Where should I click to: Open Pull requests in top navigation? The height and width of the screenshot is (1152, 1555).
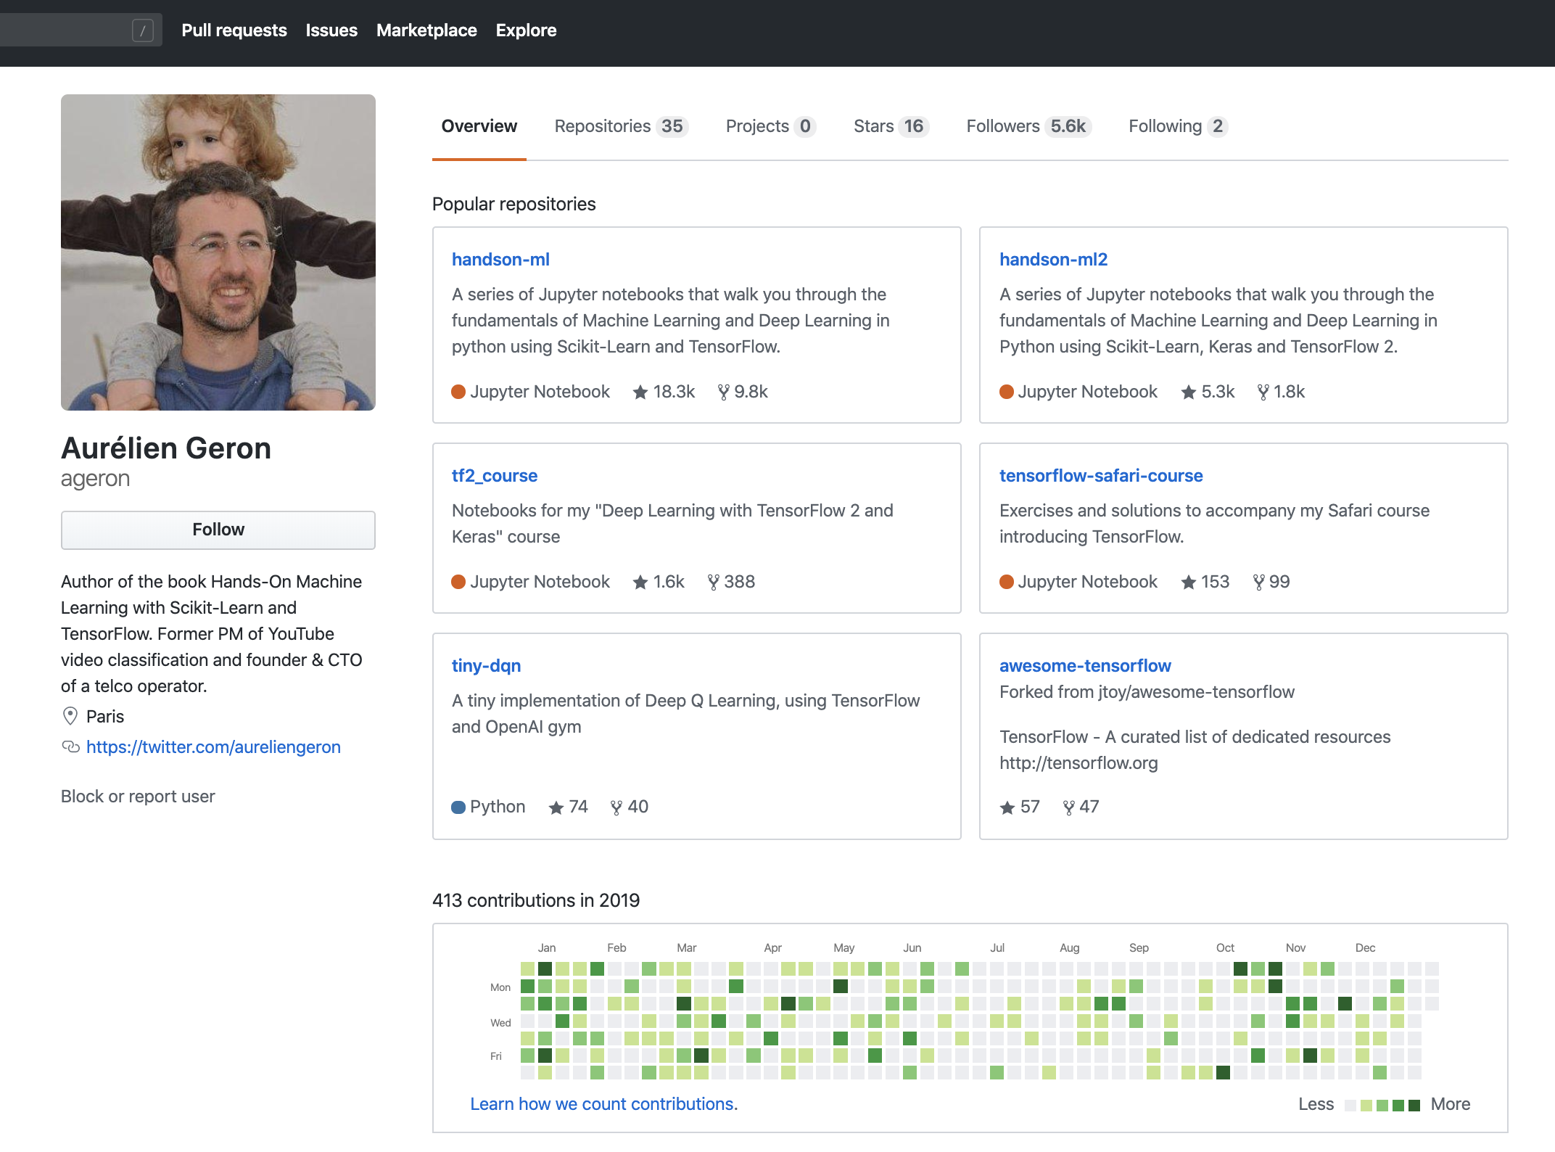pos(234,30)
